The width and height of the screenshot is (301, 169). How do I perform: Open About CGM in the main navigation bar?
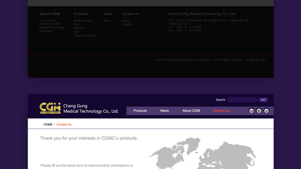[191, 111]
